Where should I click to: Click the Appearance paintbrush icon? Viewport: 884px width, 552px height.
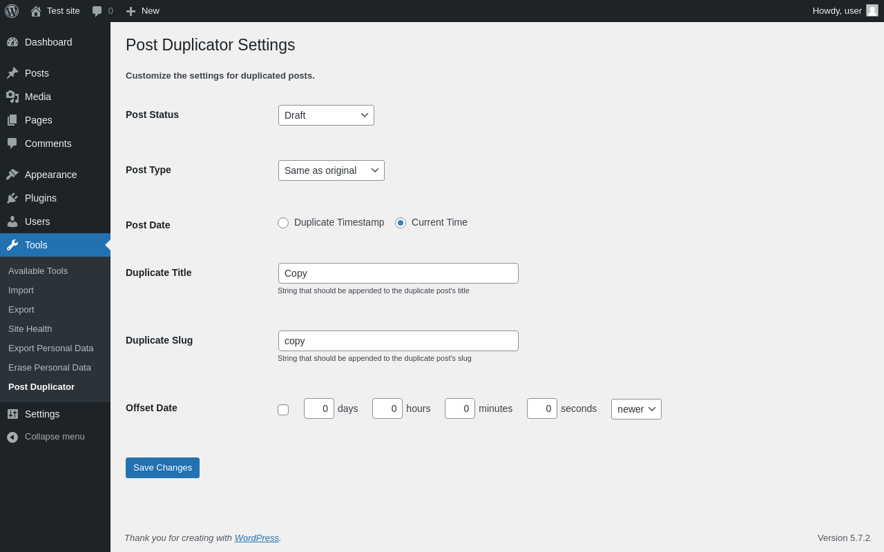click(12, 175)
